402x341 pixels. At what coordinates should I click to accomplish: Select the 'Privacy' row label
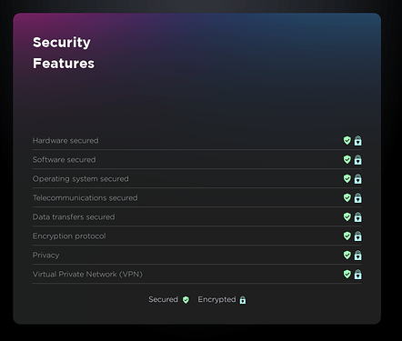click(x=45, y=256)
